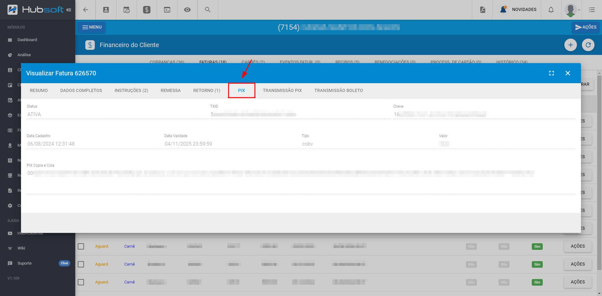This screenshot has width=602, height=296.
Task: Click the Chave field
Action: pos(484,115)
